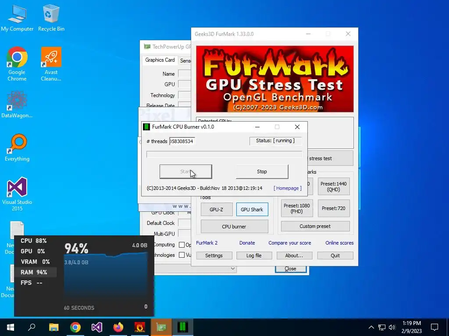
Task: Switch to GPU-Z via its taskbar icon
Action: click(x=161, y=327)
